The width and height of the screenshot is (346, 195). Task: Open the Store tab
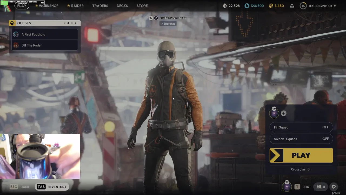point(142,6)
